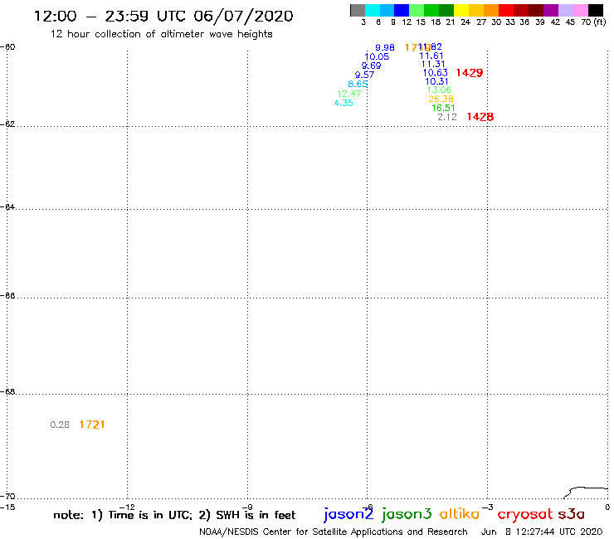
Task: Click the cyan legend swatch
Action: pos(373,10)
